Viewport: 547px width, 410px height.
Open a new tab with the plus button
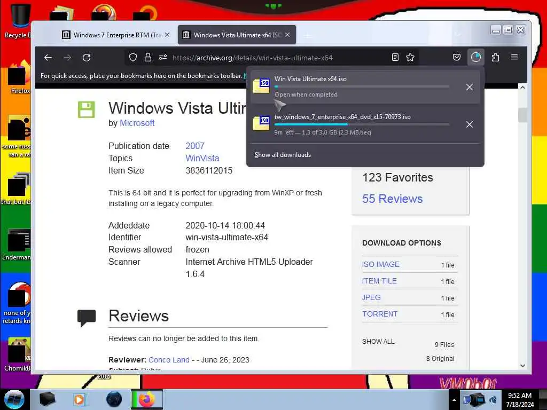coord(308,35)
